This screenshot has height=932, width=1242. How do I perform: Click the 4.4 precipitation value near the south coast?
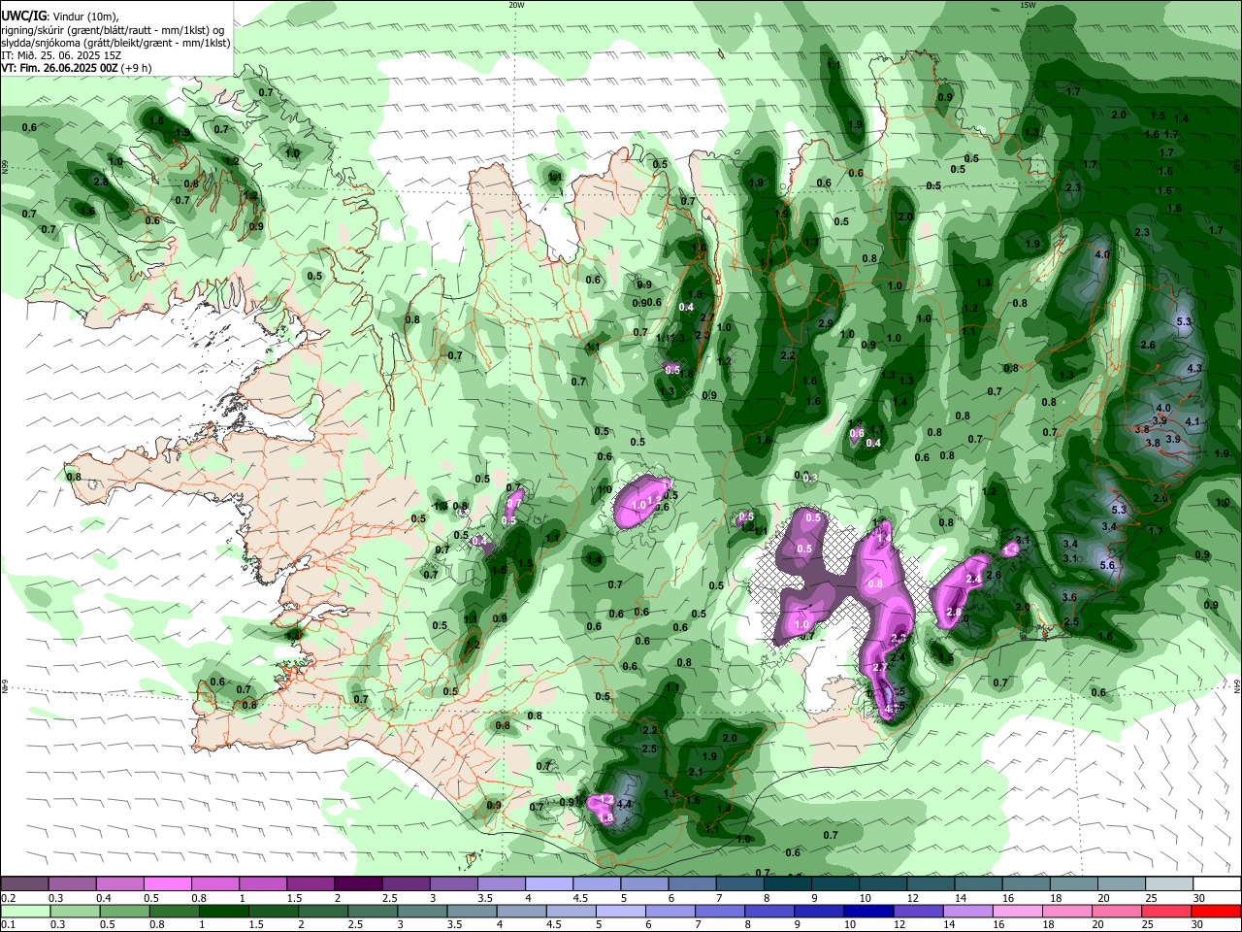click(x=624, y=804)
